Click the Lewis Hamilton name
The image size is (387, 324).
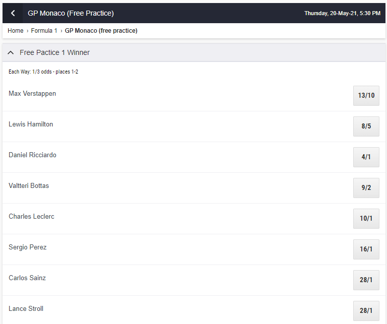31,124
